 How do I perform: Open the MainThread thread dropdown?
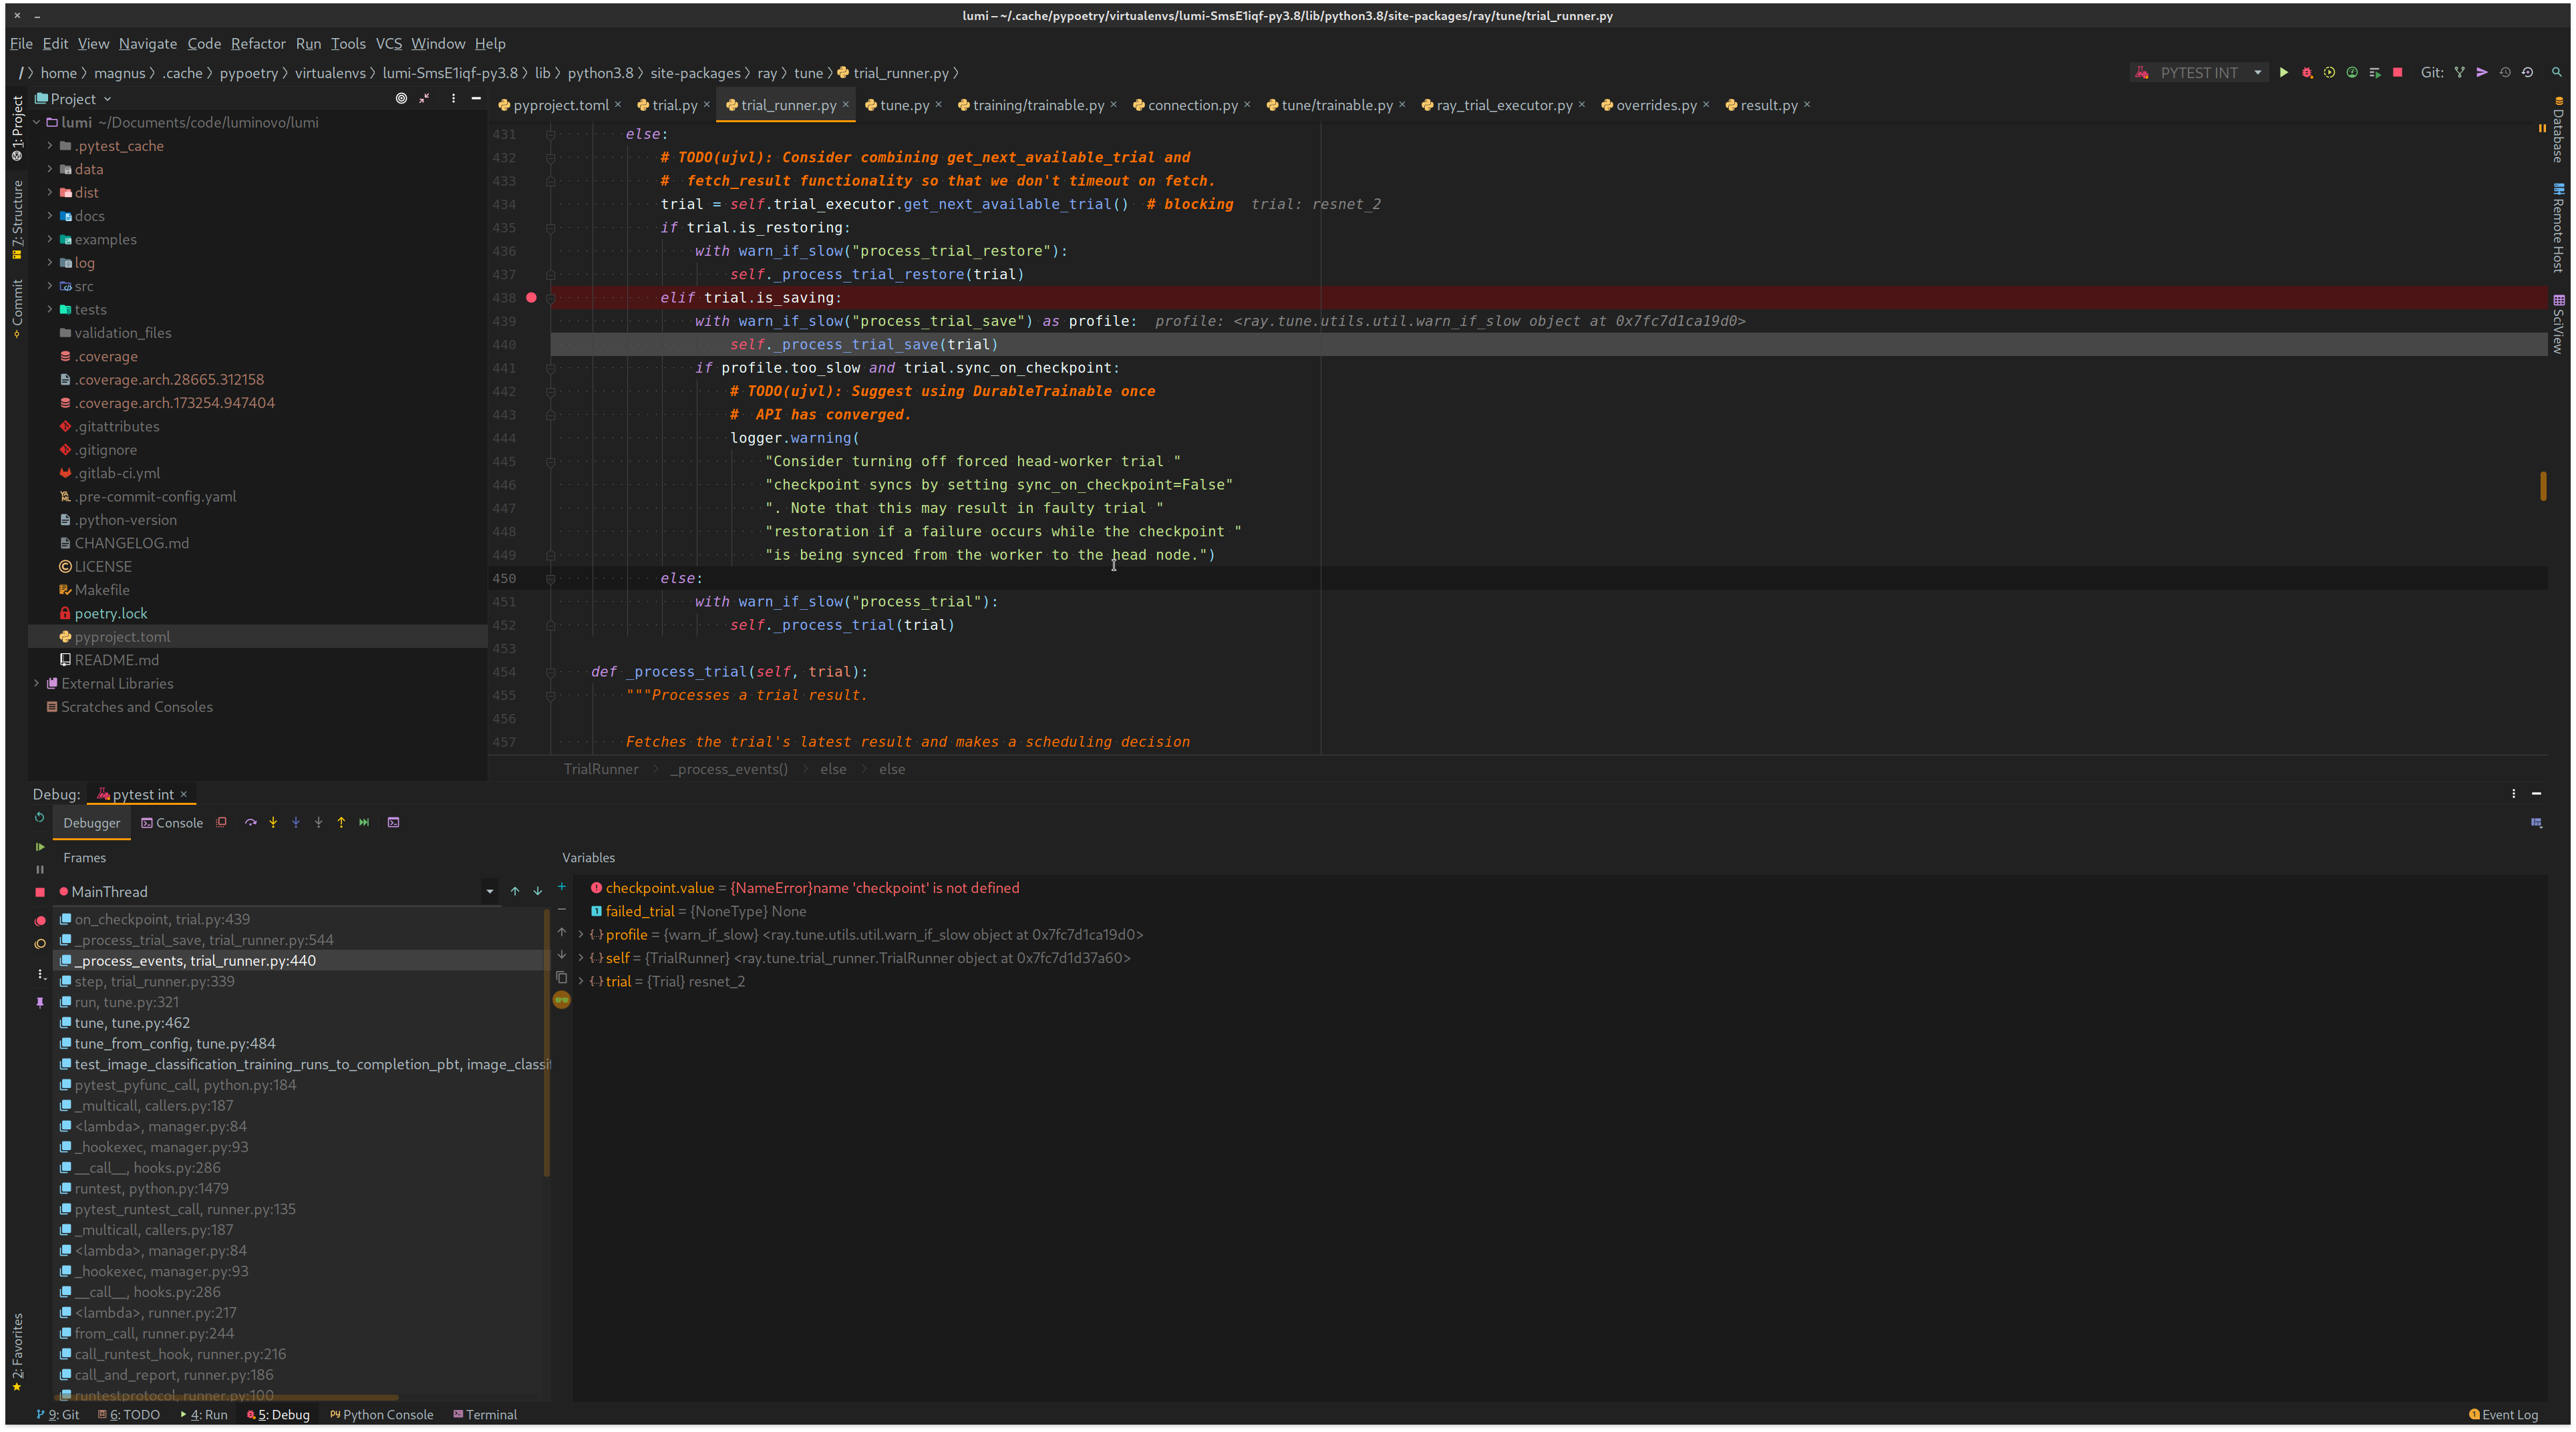[x=489, y=891]
